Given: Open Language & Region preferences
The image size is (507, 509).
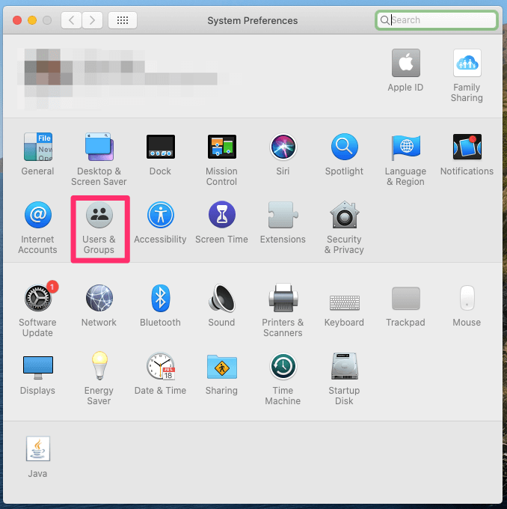Looking at the screenshot, I should pyautogui.click(x=406, y=147).
